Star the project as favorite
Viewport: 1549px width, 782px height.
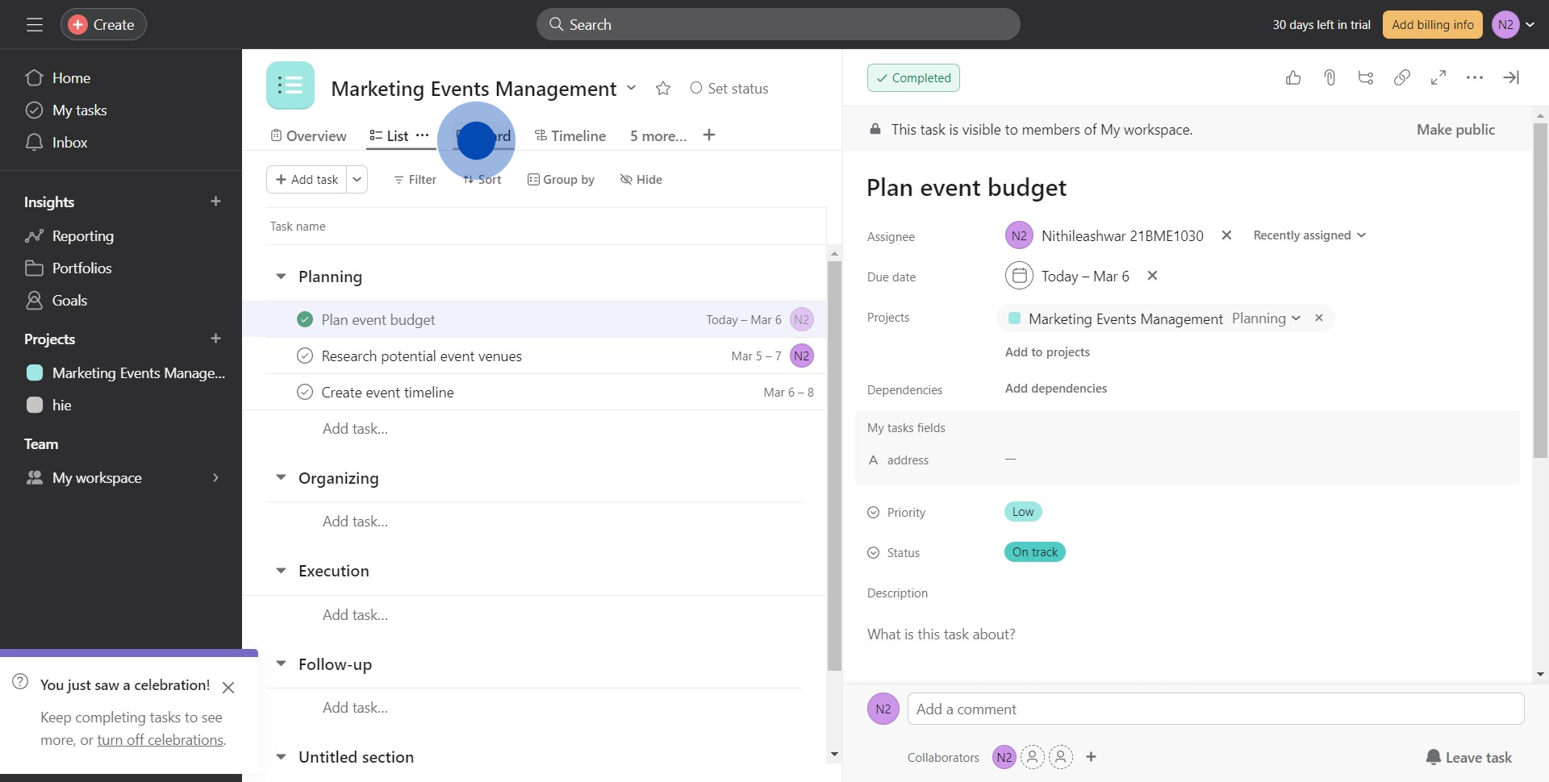coord(663,89)
